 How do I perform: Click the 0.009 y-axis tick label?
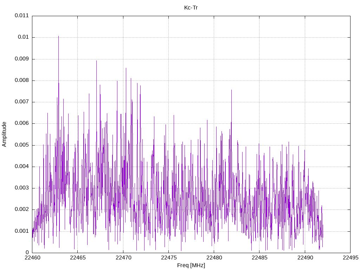click(22, 59)
